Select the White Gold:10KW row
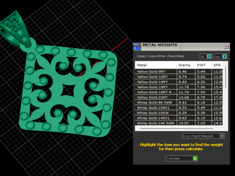The width and height of the screenshot is (235, 176). coord(179,113)
